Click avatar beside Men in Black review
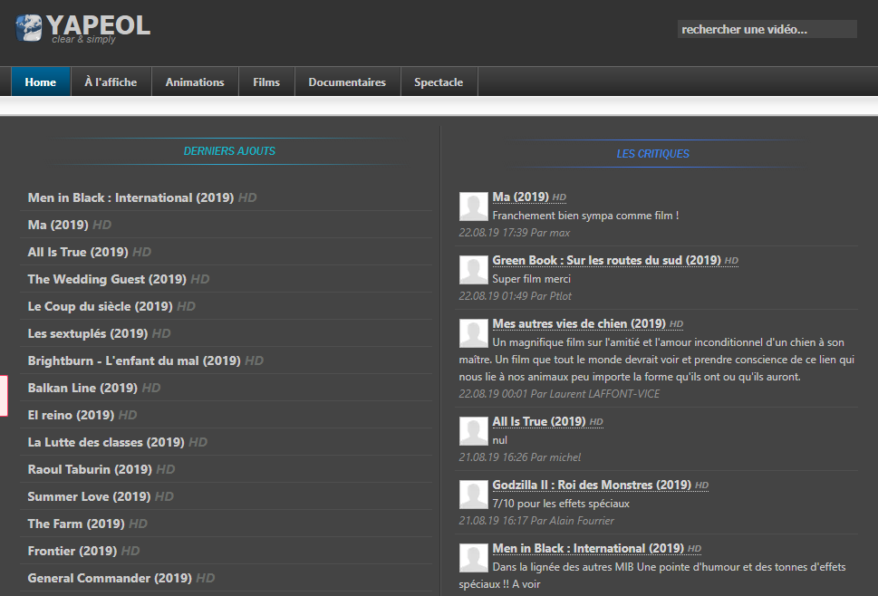Image resolution: width=878 pixels, height=596 pixels. (474, 557)
